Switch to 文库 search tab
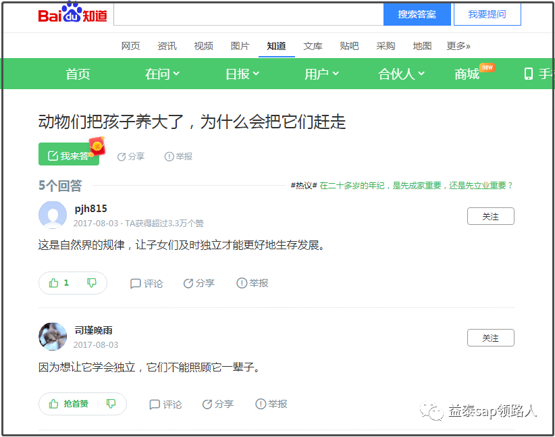555x437 pixels. (313, 46)
